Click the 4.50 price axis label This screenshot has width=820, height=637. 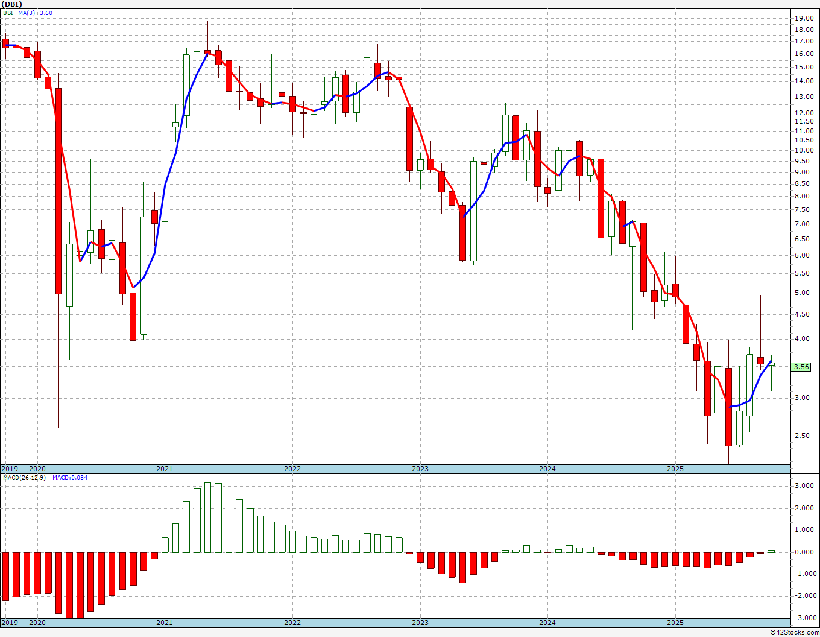point(803,314)
